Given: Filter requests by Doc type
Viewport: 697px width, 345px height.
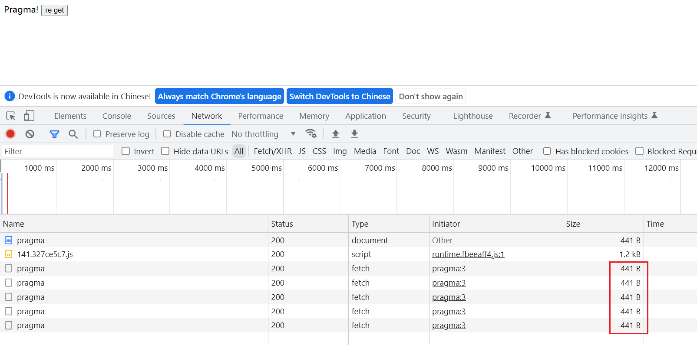Looking at the screenshot, I should [x=413, y=151].
